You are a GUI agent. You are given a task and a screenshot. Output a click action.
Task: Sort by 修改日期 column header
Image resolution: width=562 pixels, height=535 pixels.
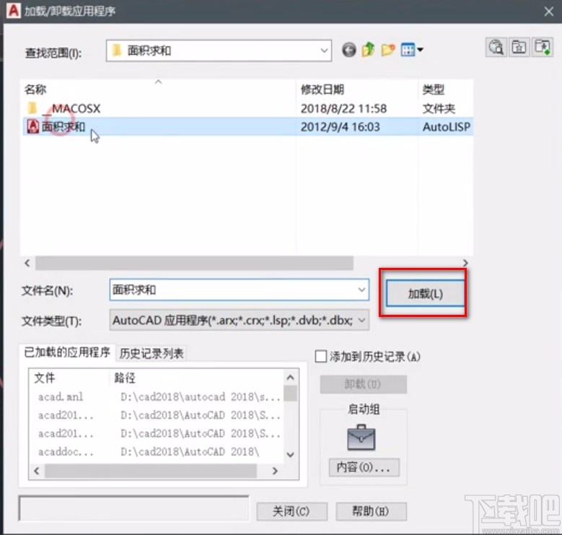(x=357, y=89)
